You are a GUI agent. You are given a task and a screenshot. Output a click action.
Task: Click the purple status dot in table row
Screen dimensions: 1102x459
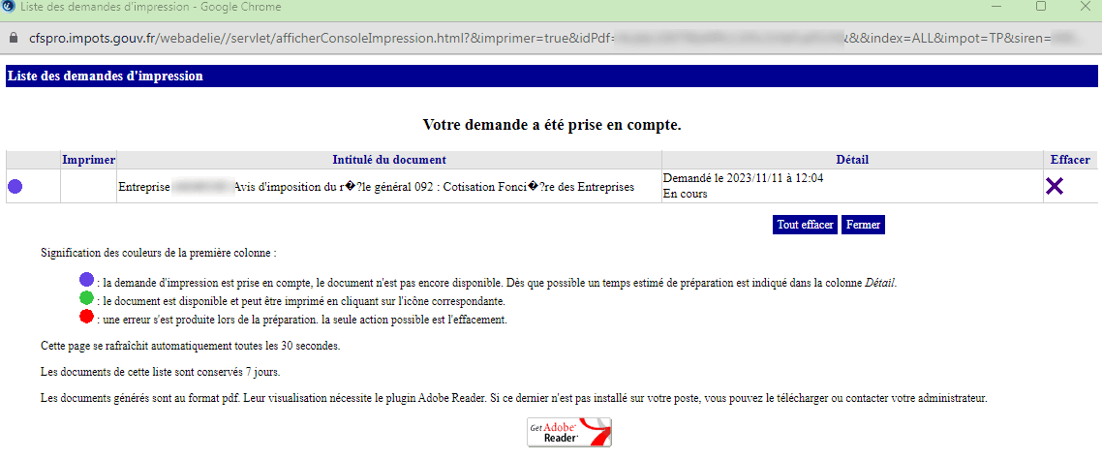(x=15, y=187)
